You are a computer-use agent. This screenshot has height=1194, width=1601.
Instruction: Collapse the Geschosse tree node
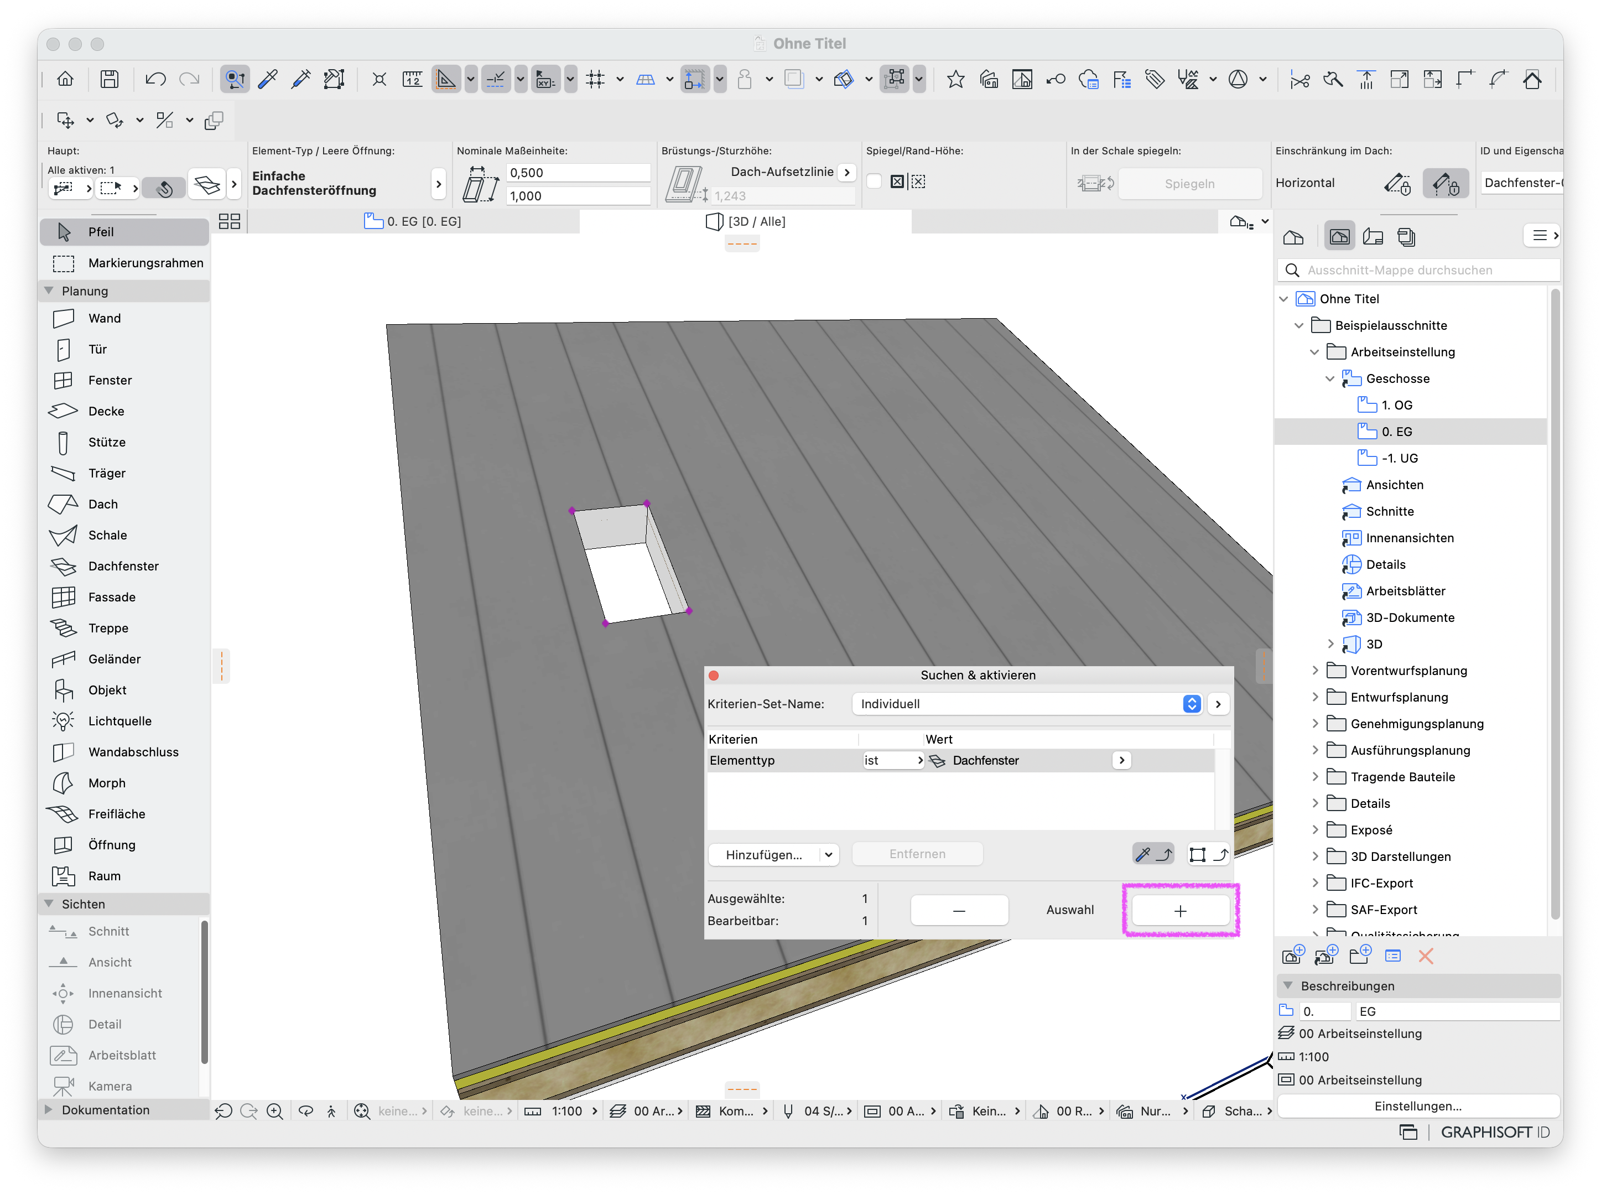[x=1330, y=378]
